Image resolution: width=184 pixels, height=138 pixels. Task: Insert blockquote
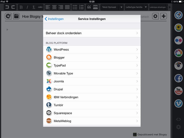click(x=89, y=7)
